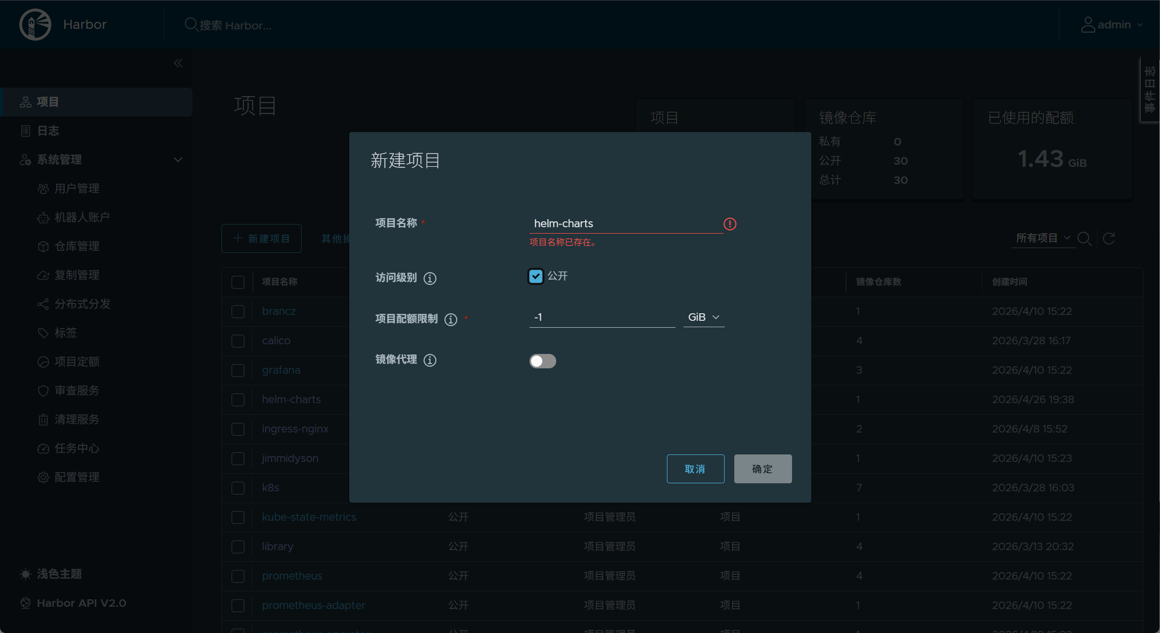Check the calico project row checkbox
1160x633 pixels.
pos(238,341)
